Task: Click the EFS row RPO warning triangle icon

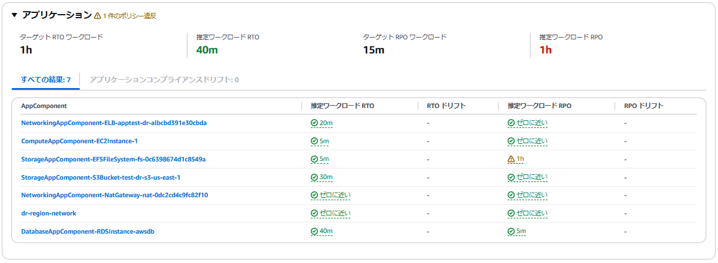Action: point(511,159)
